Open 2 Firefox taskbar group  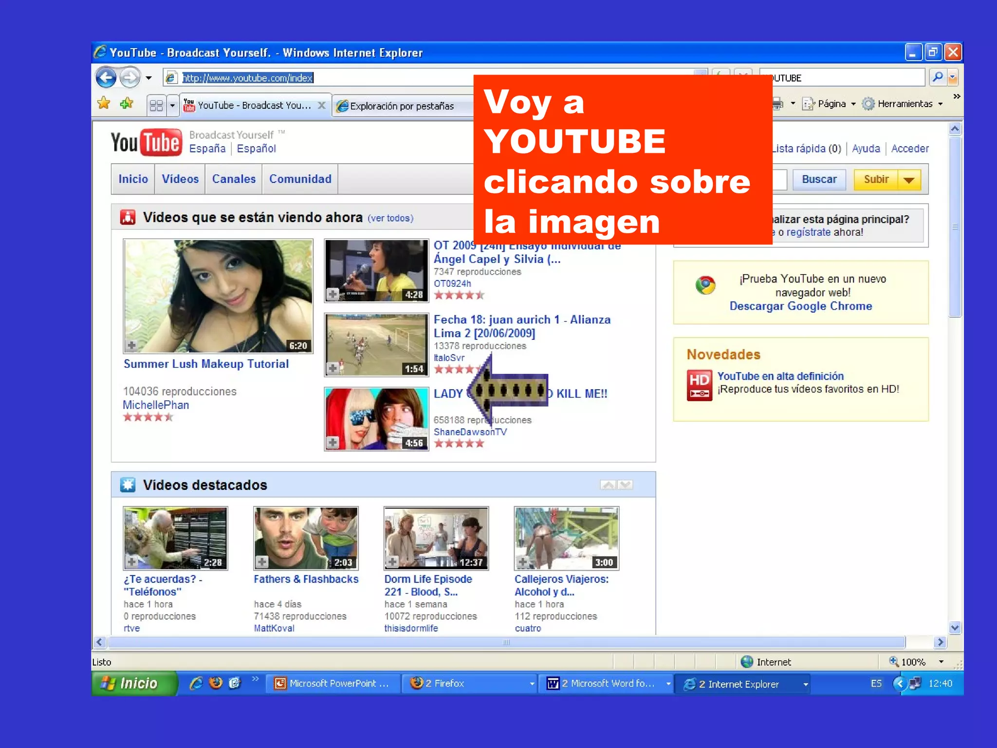pyautogui.click(x=470, y=683)
